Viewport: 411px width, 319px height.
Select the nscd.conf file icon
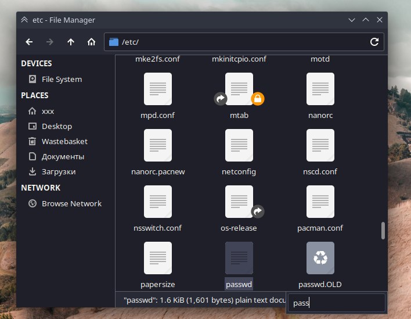320,145
